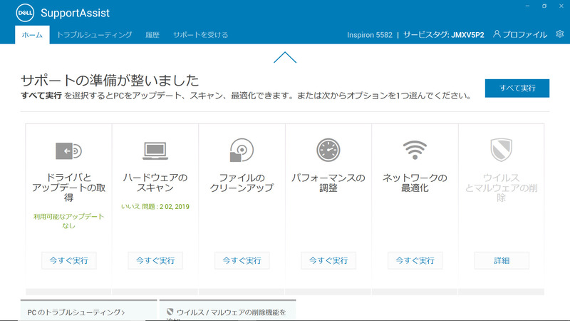
Task: Open the サポートを受ける tab
Action: (201, 35)
